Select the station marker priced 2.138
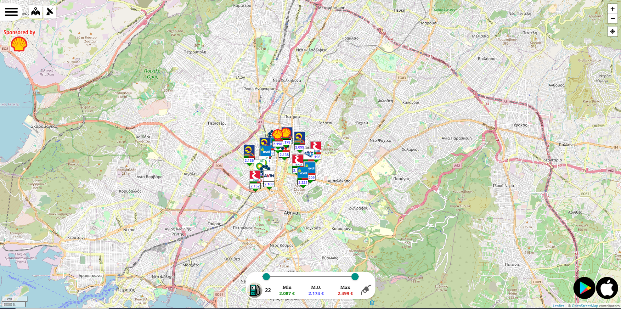 (284, 154)
